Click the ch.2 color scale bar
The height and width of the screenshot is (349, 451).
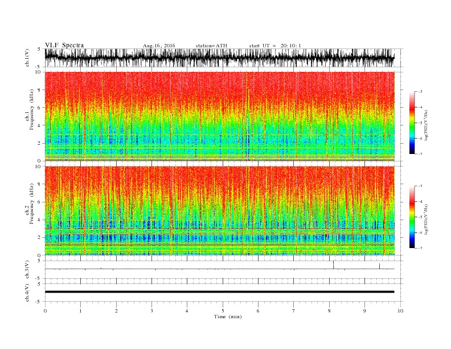[x=412, y=217]
